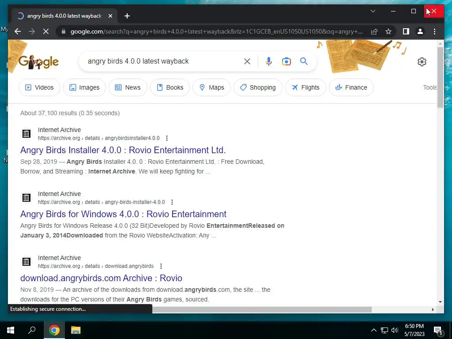The width and height of the screenshot is (452, 339).
Task: Bookmark this page with the star
Action: pos(388,31)
